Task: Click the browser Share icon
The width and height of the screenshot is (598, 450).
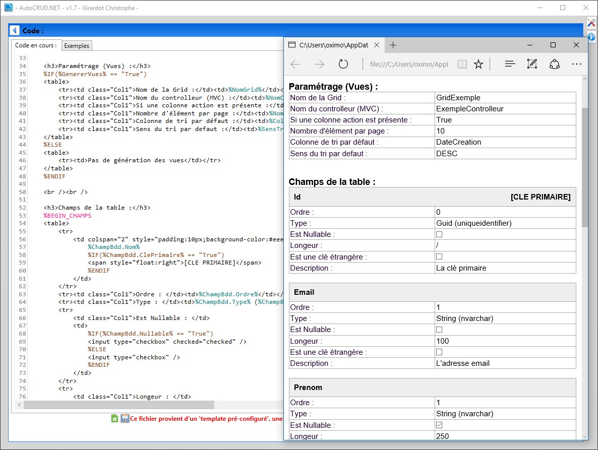Action: click(x=555, y=64)
